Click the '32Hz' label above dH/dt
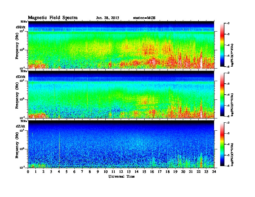255x197 pixels. point(24,22)
